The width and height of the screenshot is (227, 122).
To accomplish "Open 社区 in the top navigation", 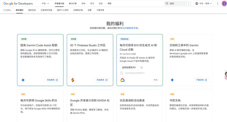I will pos(101,3).
